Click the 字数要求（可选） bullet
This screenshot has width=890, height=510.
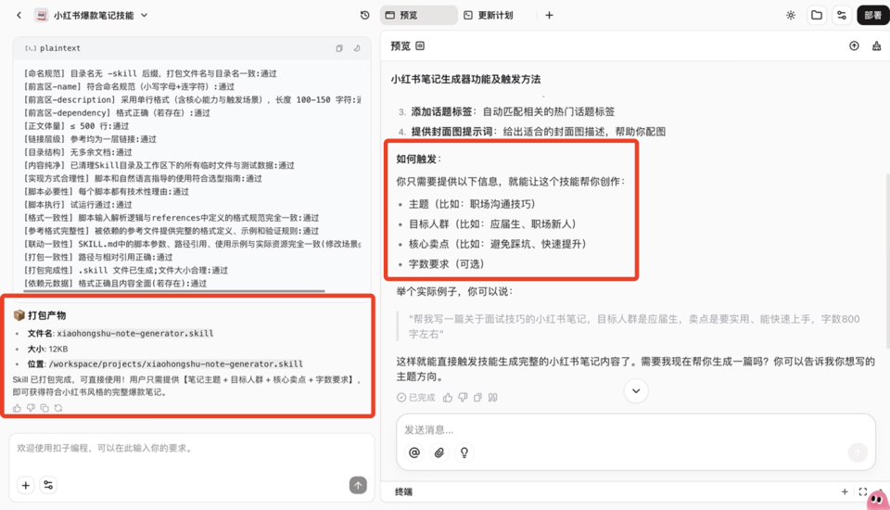click(x=446, y=264)
